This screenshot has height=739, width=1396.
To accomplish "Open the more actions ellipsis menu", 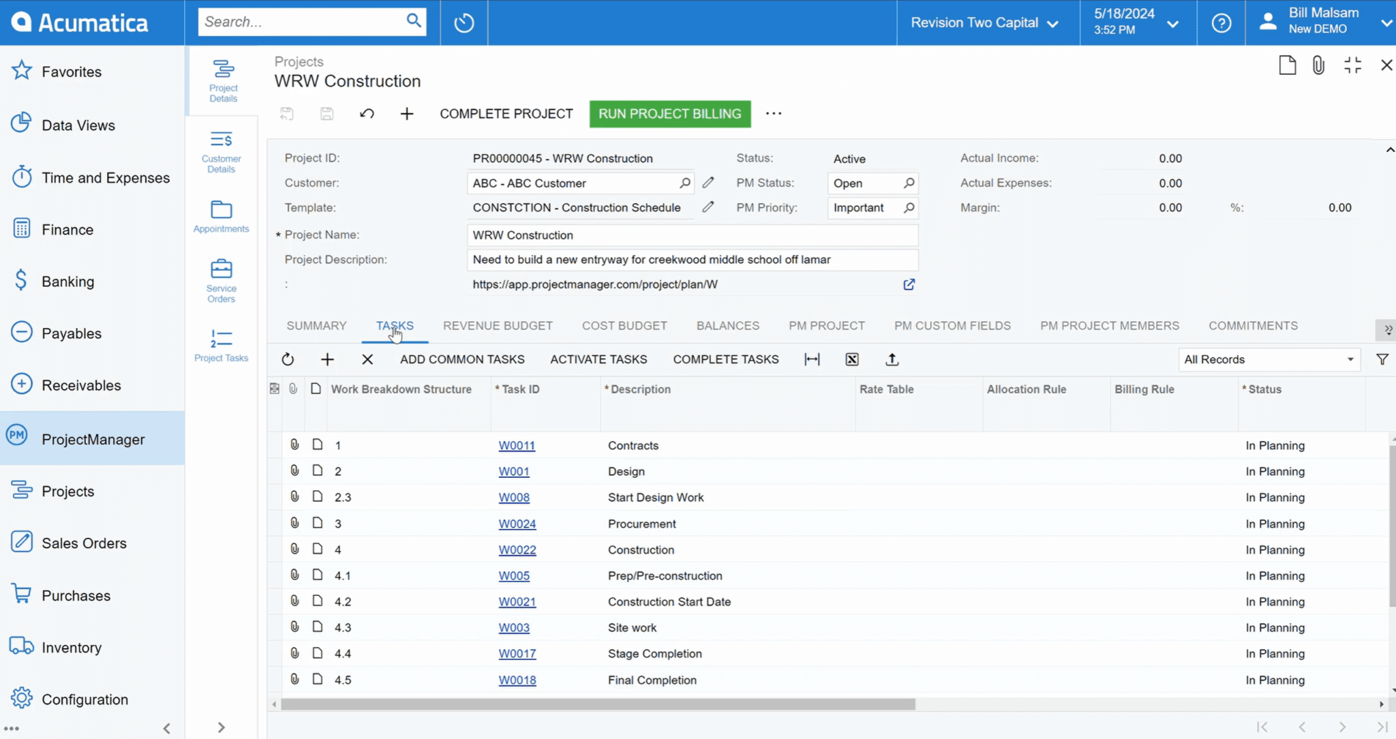I will pos(773,114).
